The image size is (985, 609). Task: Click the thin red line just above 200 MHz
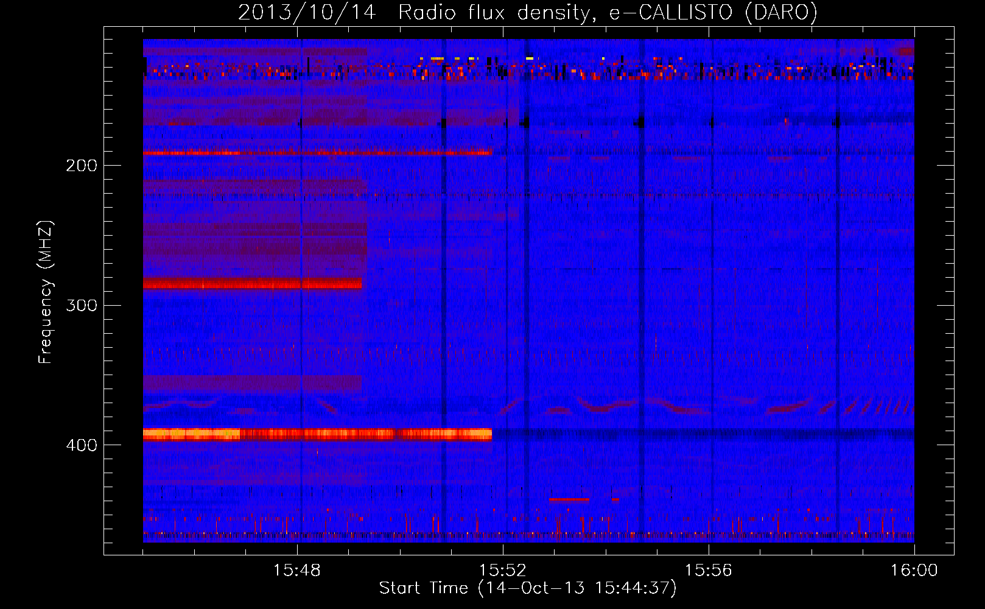pyautogui.click(x=317, y=152)
